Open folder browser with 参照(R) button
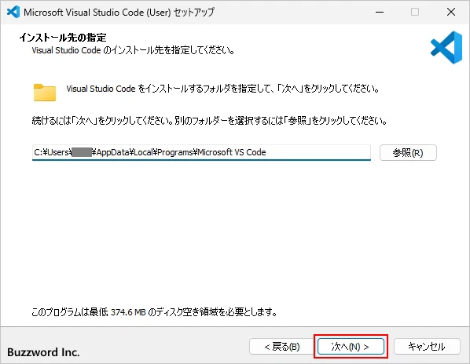Screen dimensions: 470x364 click(x=408, y=153)
